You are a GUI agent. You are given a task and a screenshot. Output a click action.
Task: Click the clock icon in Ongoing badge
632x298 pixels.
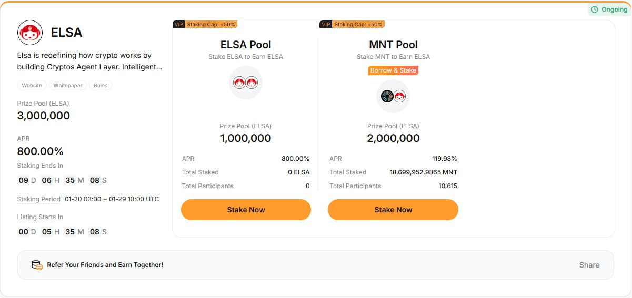595,9
